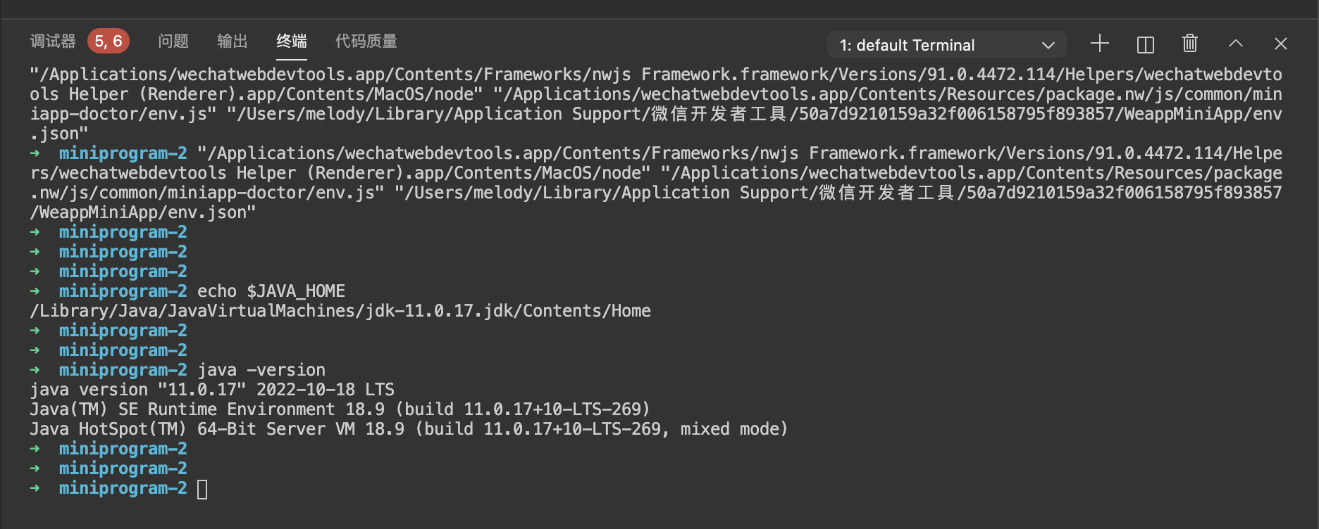Click the Java HotSpot output line
The image size is (1319, 529).
tap(409, 429)
